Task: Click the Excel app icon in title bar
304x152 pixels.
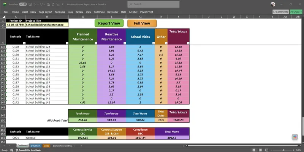Action: click(5, 4)
